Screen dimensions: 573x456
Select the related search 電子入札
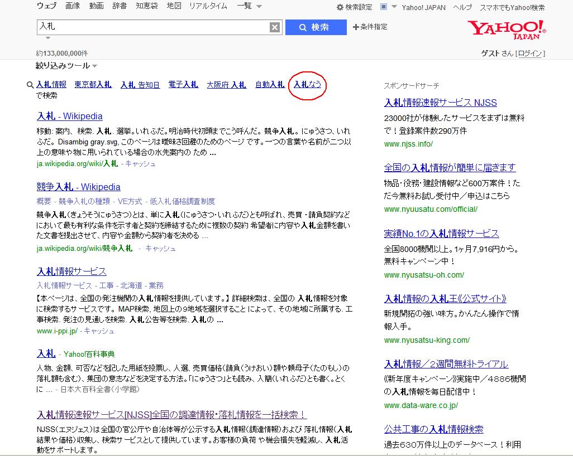coord(183,85)
